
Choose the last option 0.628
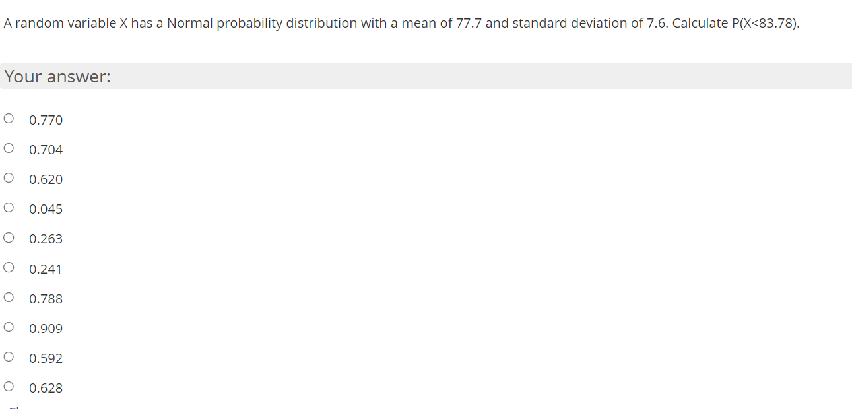[x=9, y=385]
